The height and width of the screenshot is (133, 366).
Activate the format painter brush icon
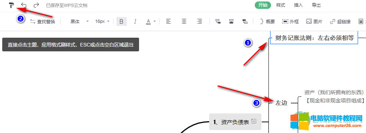11,5
